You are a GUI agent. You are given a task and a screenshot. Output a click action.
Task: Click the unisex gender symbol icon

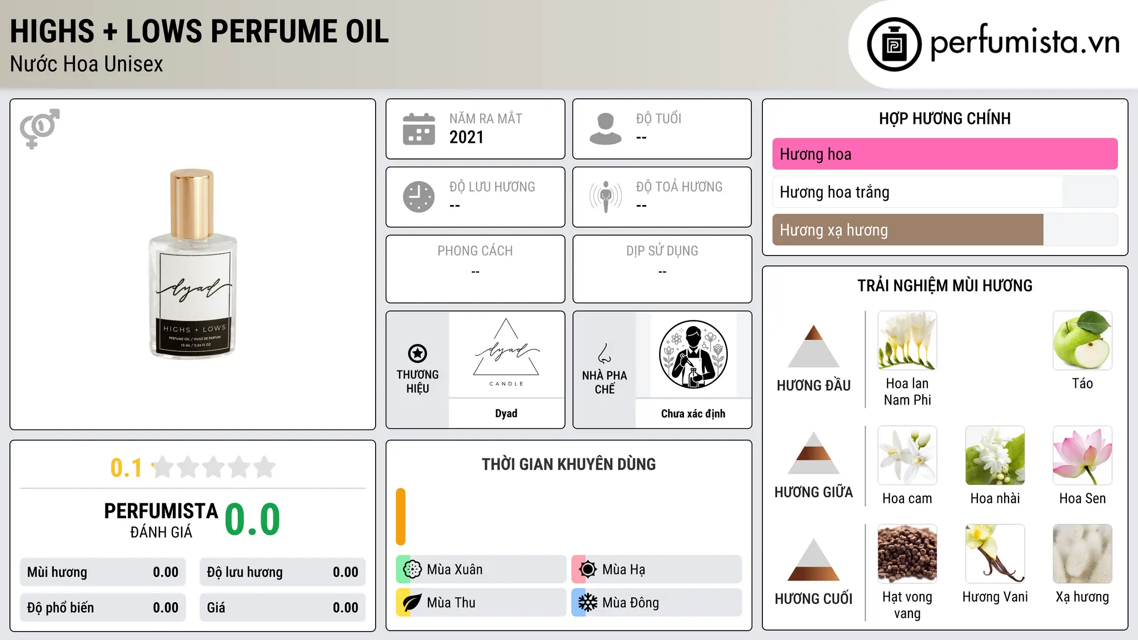click(39, 128)
